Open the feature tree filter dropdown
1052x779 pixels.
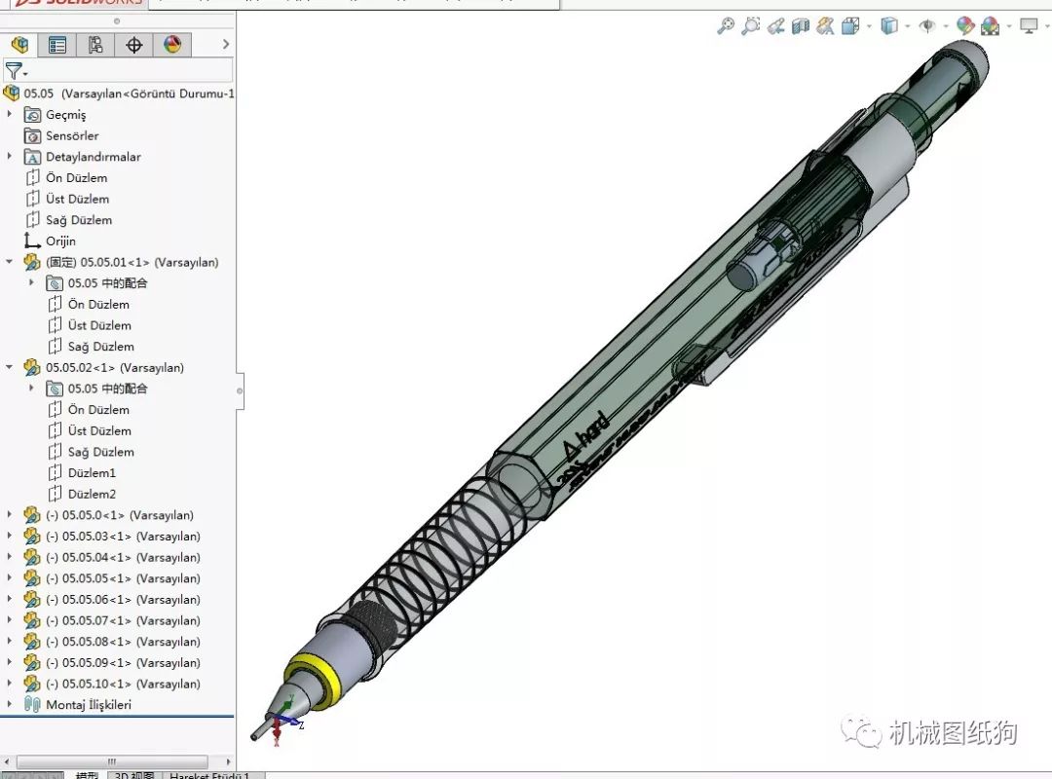click(x=17, y=70)
